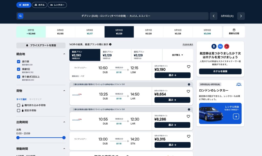The width and height of the screenshot is (262, 156).
Task: Open CO2 emissions info icon above 13:25 flight
Action: [189, 85]
